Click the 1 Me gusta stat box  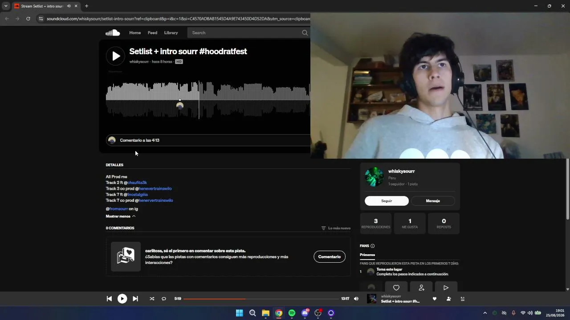pos(410,224)
